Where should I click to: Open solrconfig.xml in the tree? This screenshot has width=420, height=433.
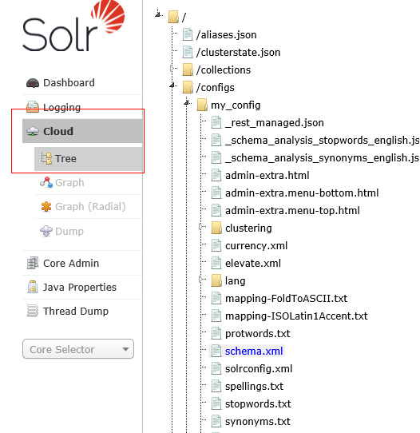point(259,369)
